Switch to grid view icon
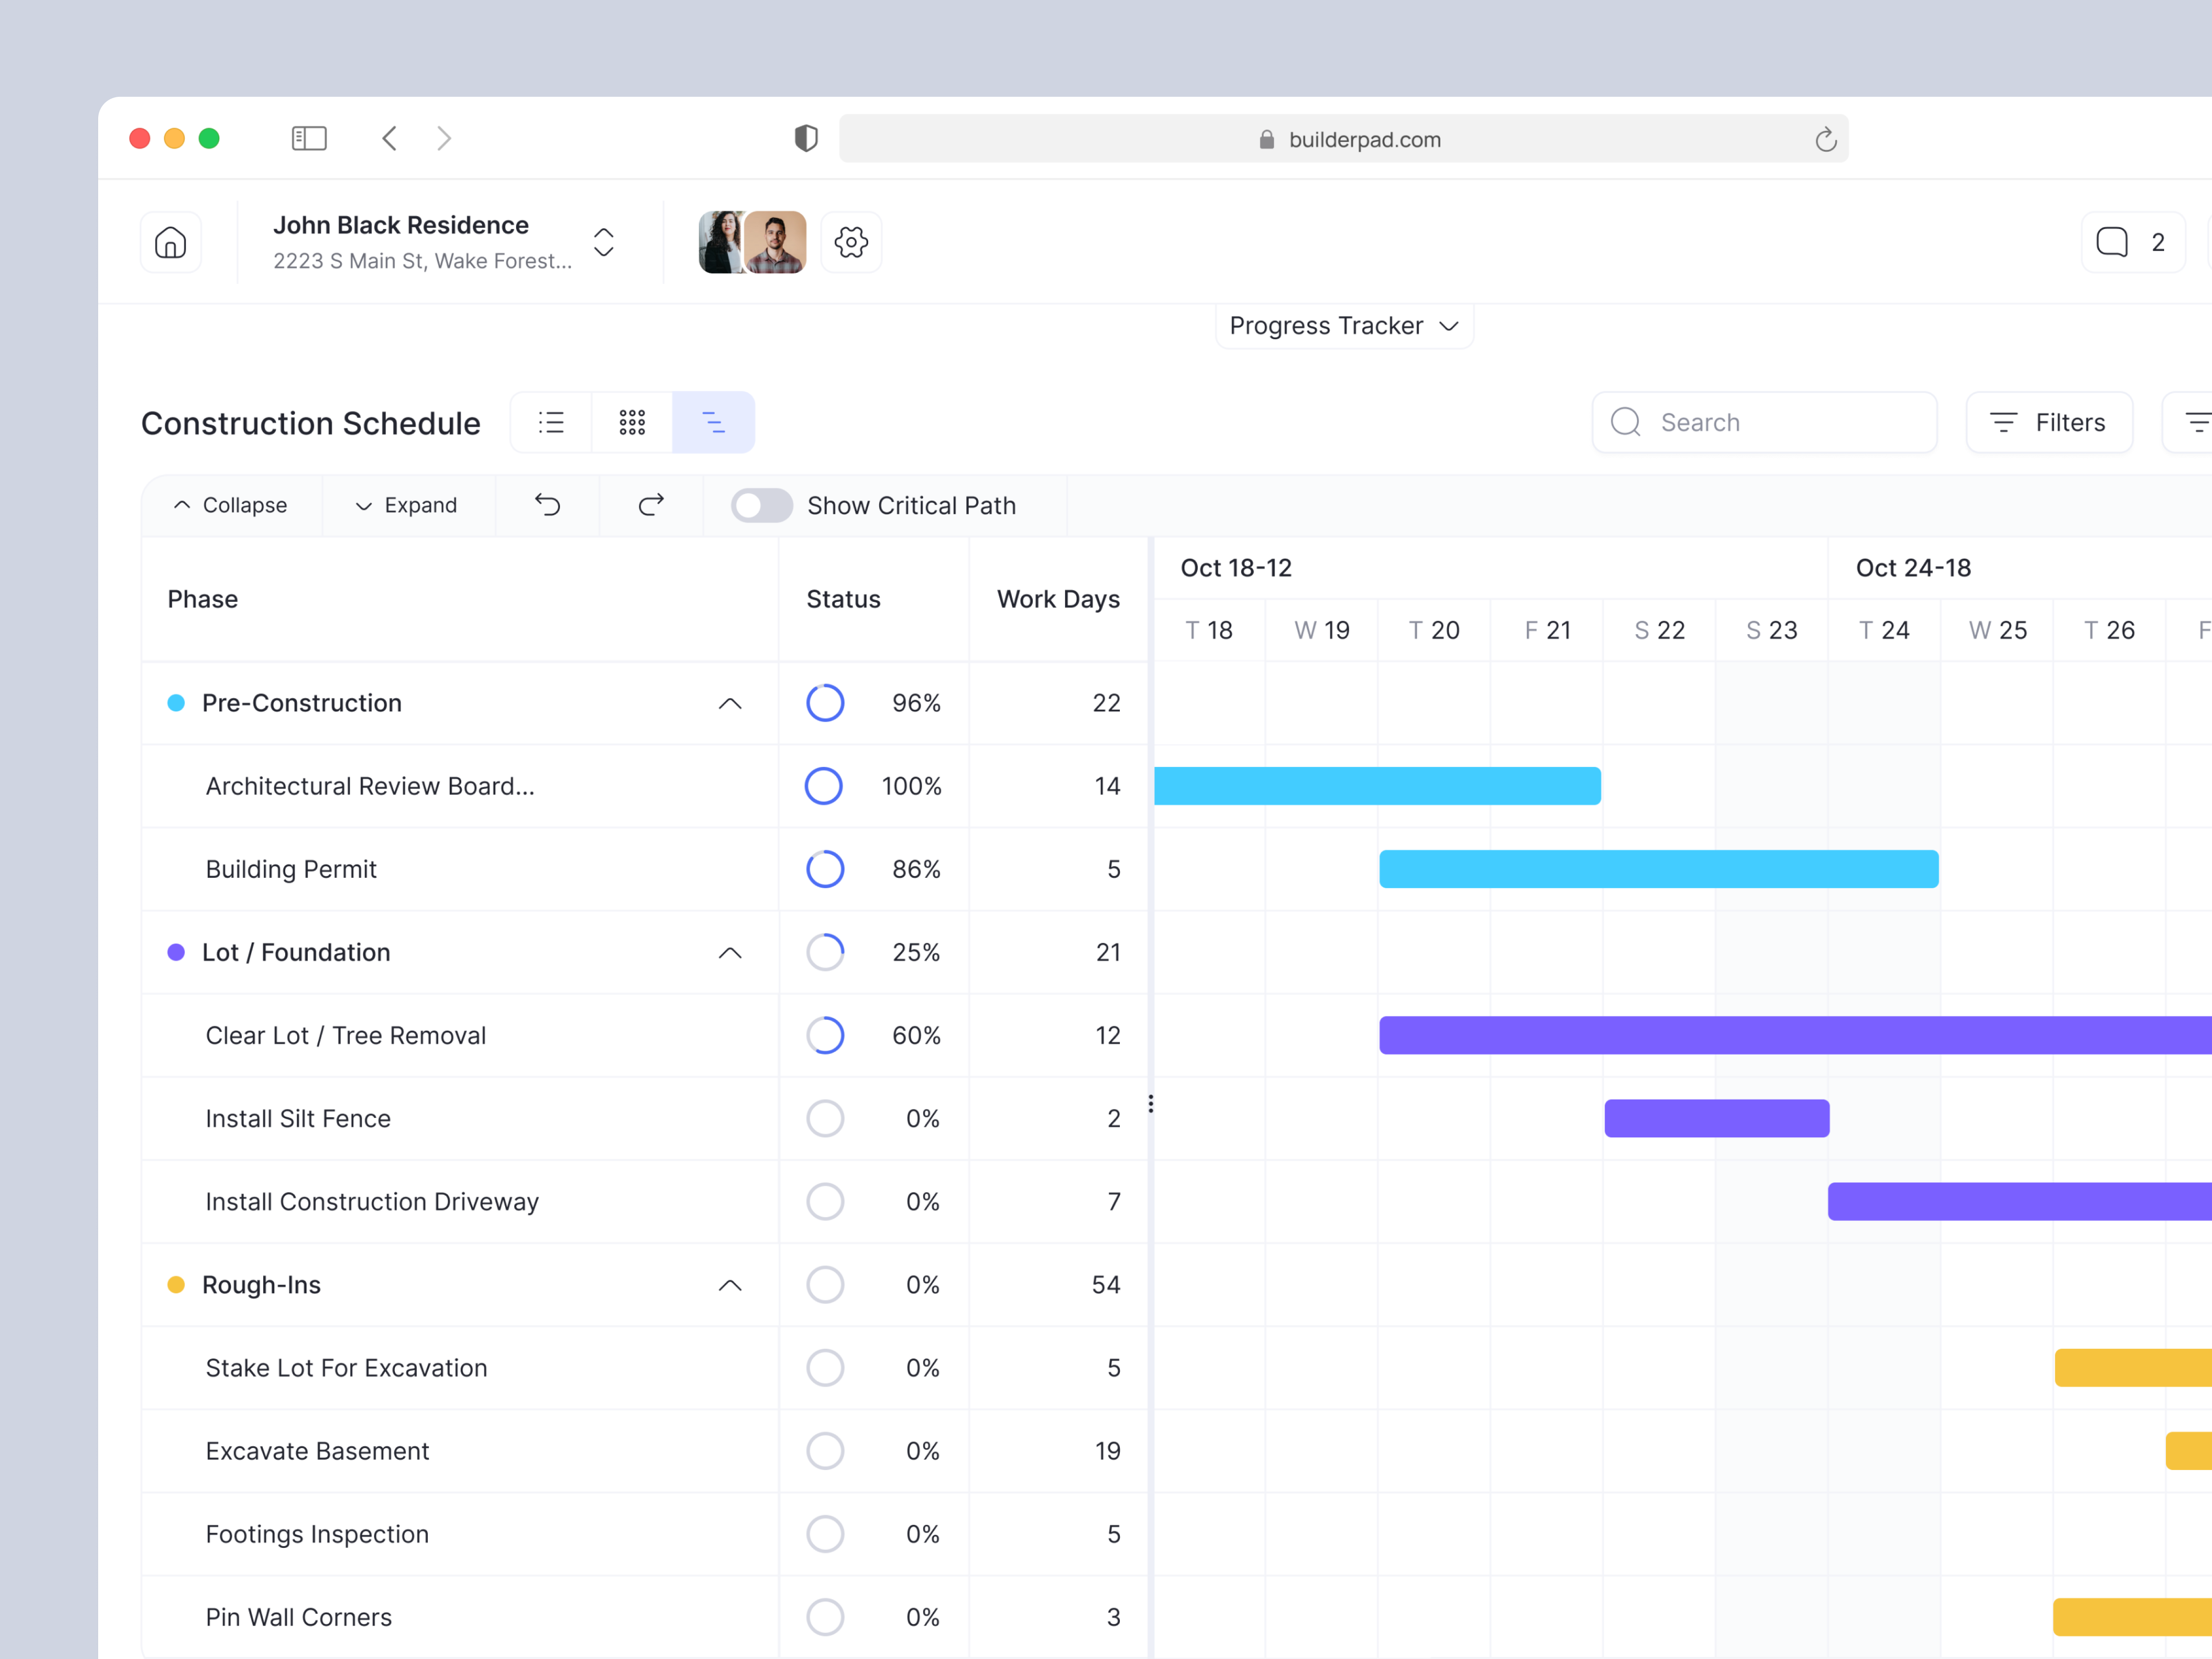2212x1659 pixels. [x=632, y=422]
